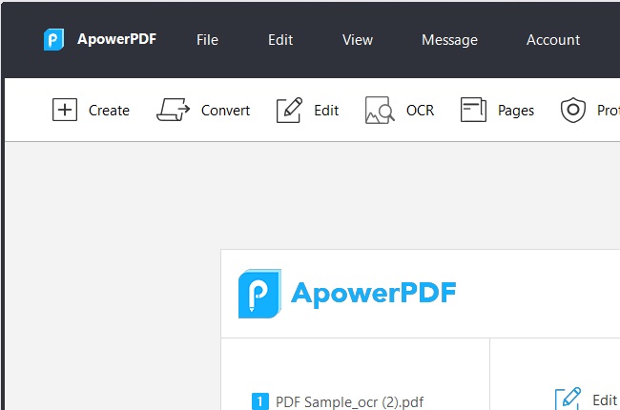Click the blue number 1 file badge

[x=259, y=401]
